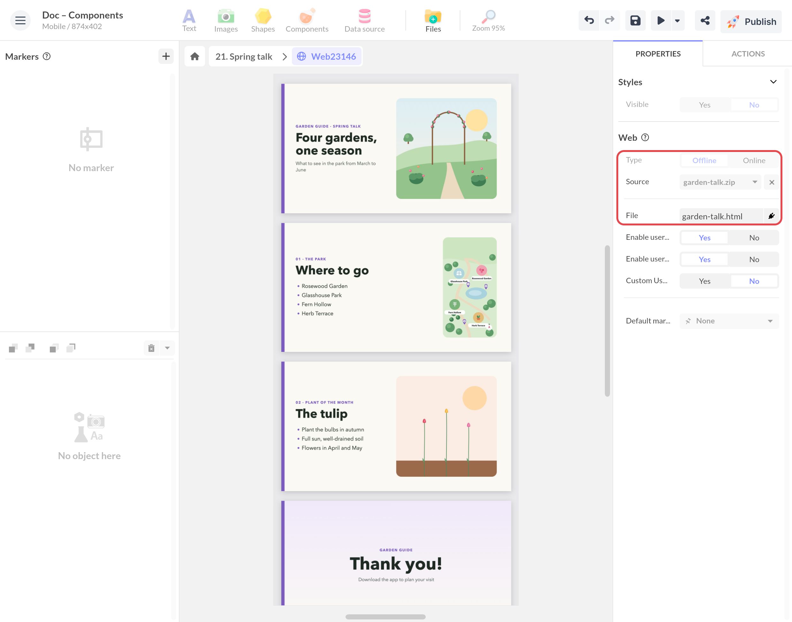Click the share icon

click(x=705, y=20)
